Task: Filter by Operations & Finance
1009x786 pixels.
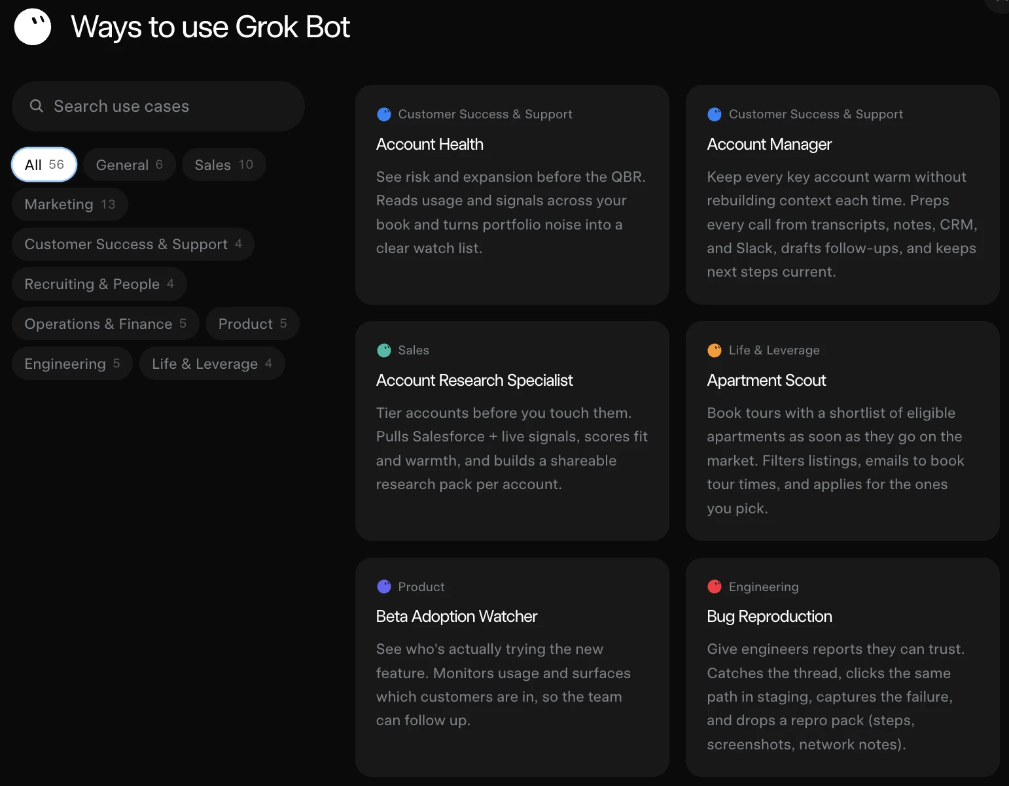Action: coord(105,324)
